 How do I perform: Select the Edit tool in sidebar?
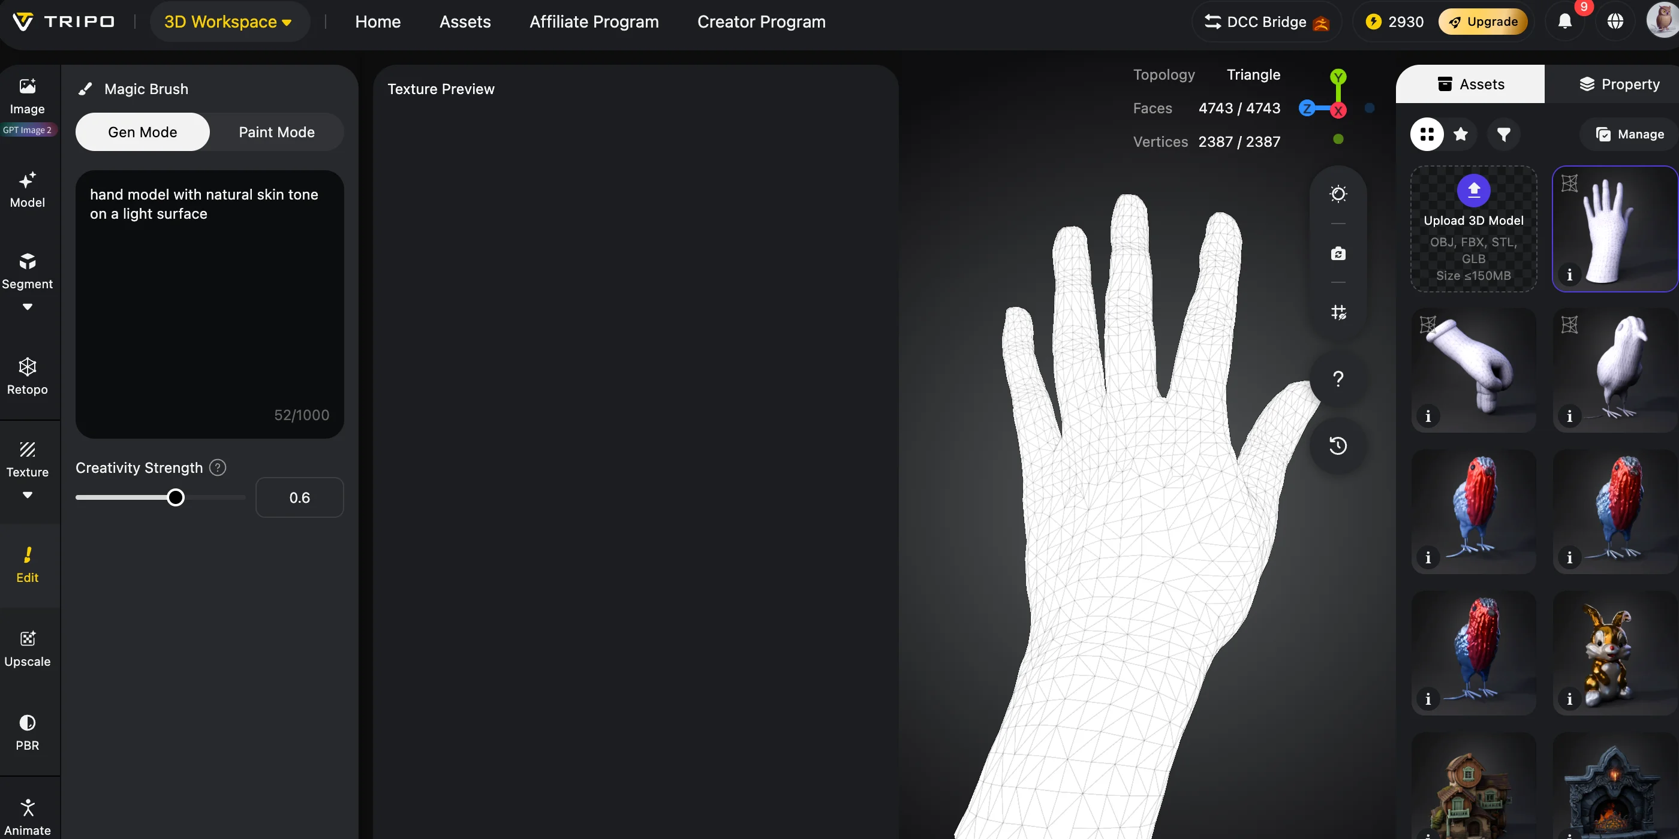pyautogui.click(x=28, y=565)
